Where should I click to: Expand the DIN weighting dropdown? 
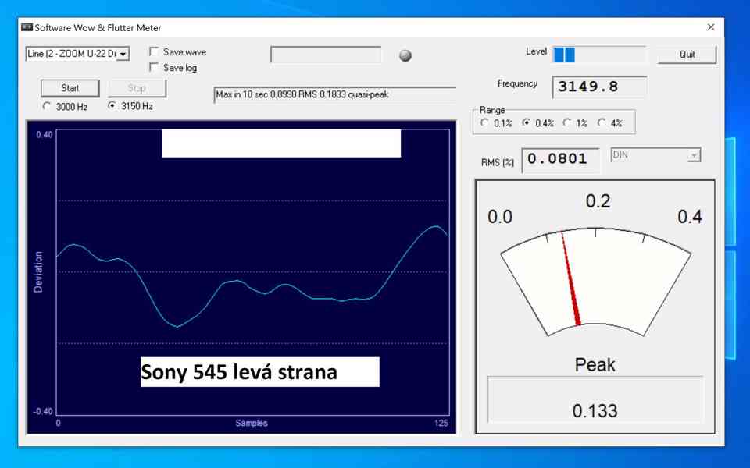693,156
